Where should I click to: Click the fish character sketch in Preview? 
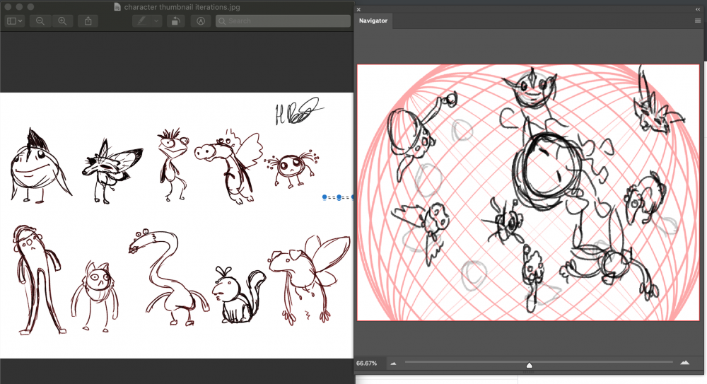(40, 165)
